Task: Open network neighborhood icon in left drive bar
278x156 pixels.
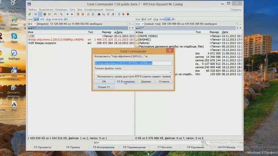Action: click(66, 19)
